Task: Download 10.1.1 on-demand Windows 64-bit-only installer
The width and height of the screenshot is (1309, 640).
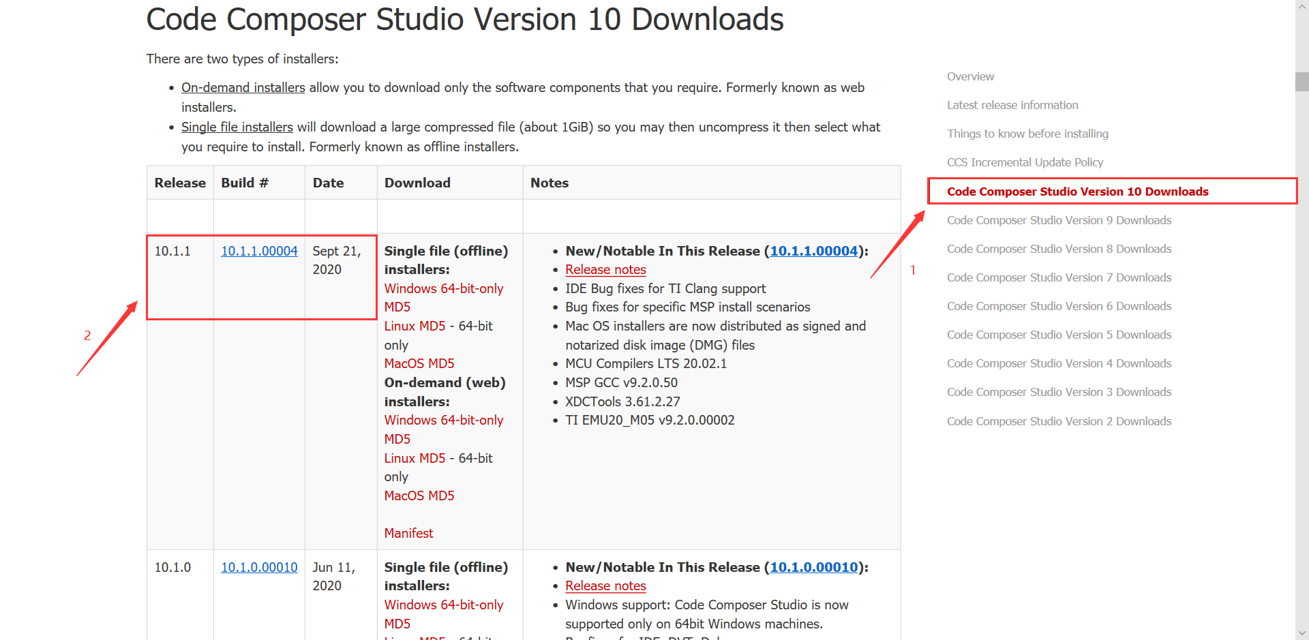Action: 444,420
